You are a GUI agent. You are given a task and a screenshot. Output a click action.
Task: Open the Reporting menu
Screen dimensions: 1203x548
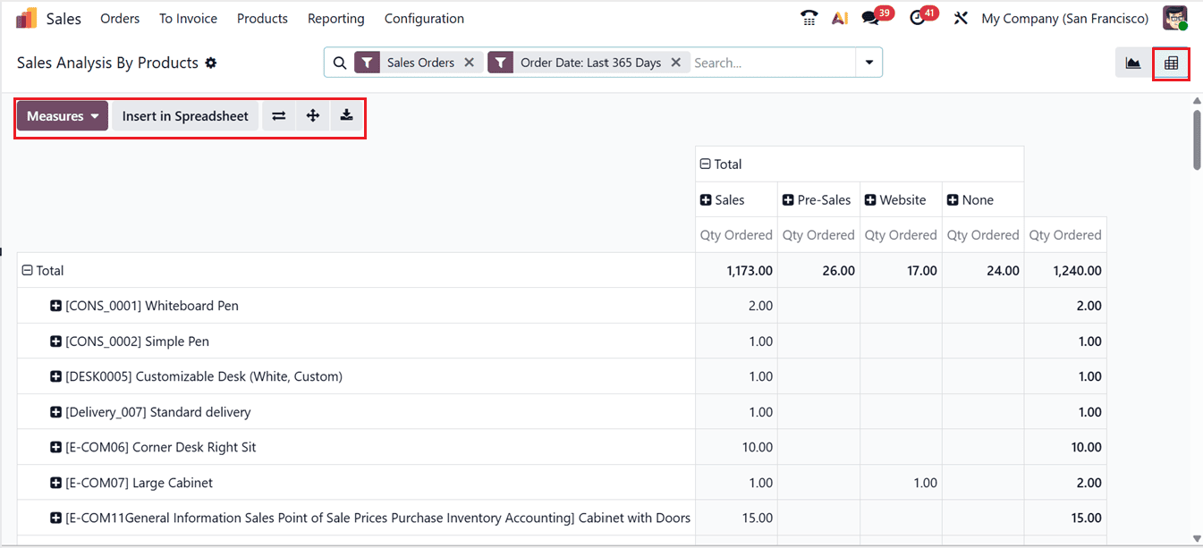pos(335,18)
